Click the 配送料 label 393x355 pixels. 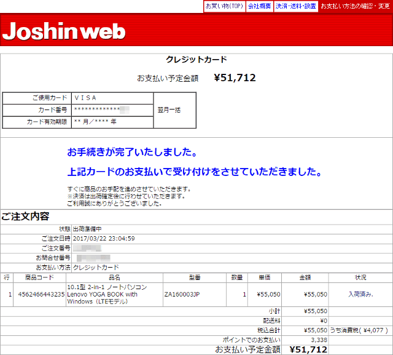click(271, 321)
